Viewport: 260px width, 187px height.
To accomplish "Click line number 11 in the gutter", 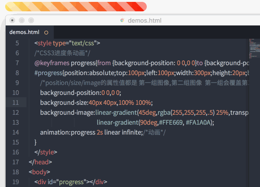I will [x=16, y=102].
